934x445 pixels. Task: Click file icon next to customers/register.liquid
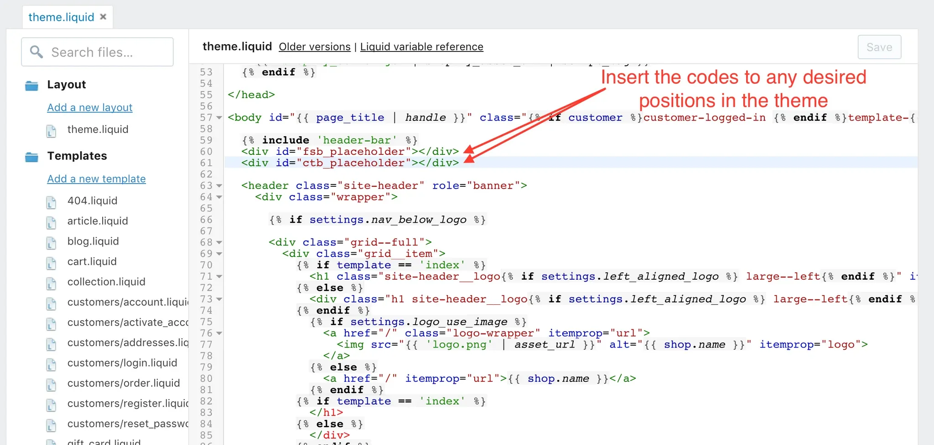[51, 405]
